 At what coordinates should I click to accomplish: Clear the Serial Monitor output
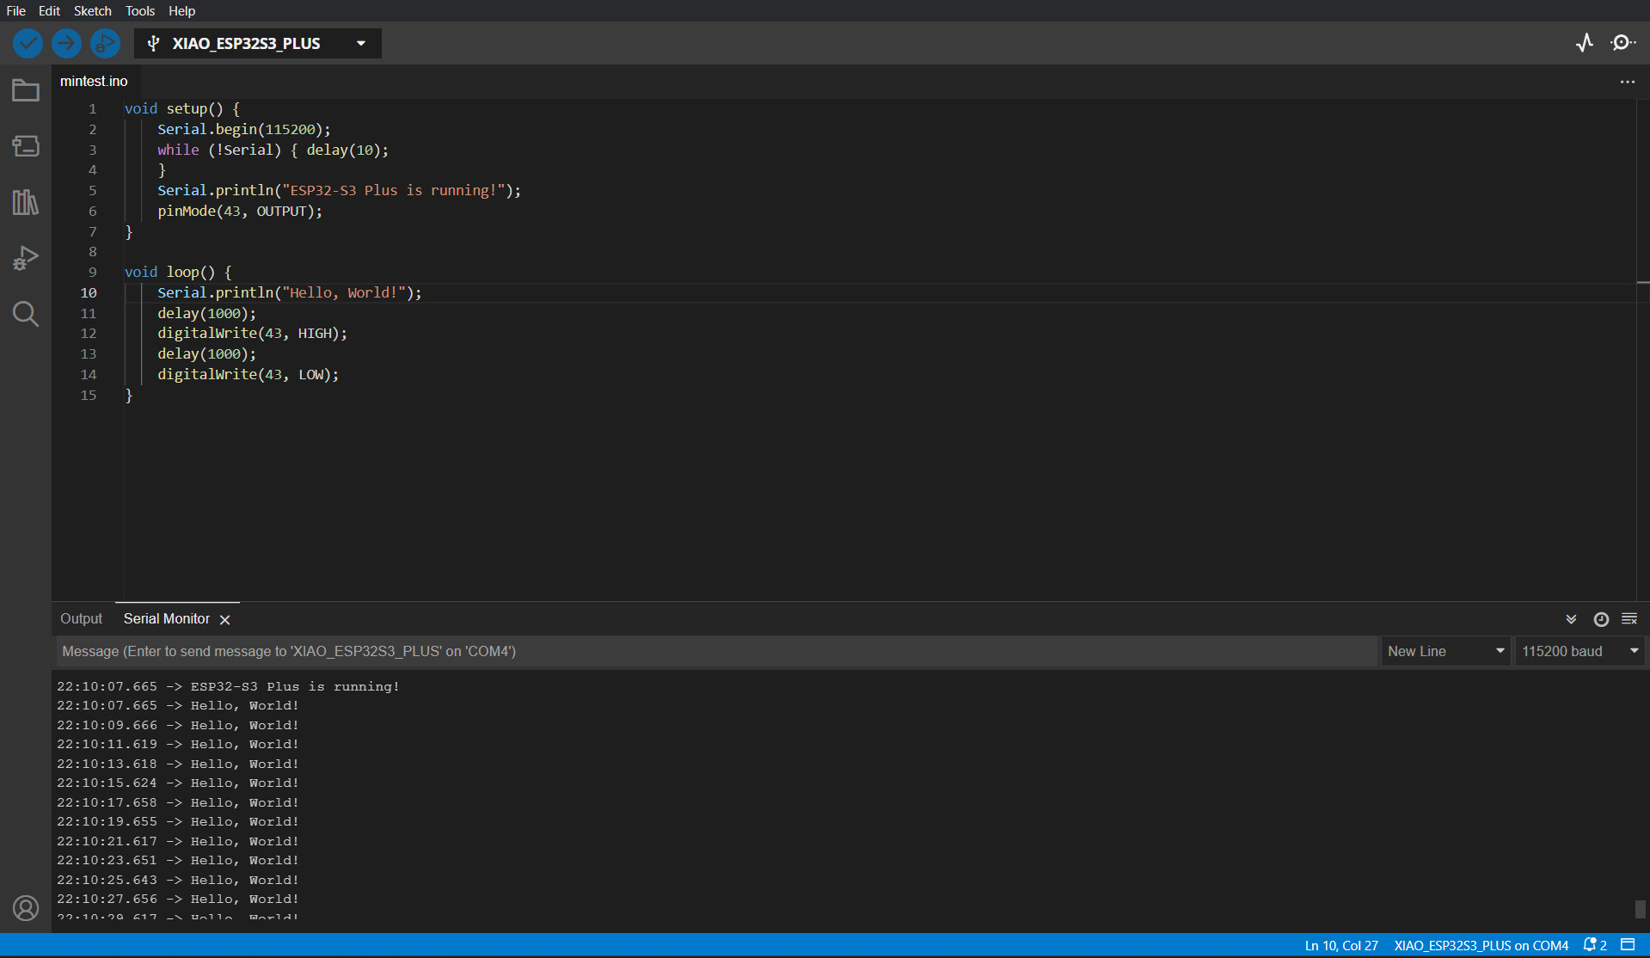[1629, 619]
